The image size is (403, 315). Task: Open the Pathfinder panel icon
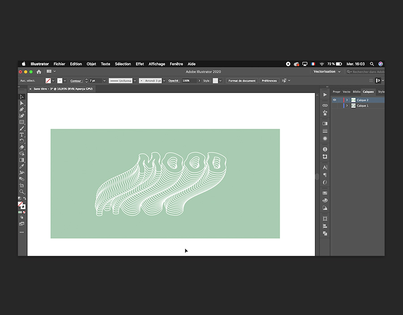point(325,234)
